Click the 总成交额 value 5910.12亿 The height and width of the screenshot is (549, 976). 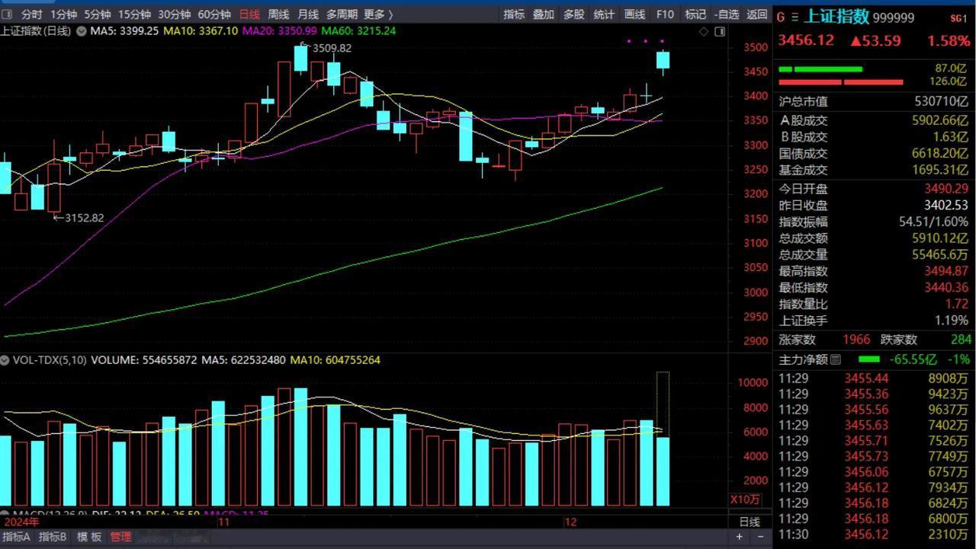(x=940, y=238)
